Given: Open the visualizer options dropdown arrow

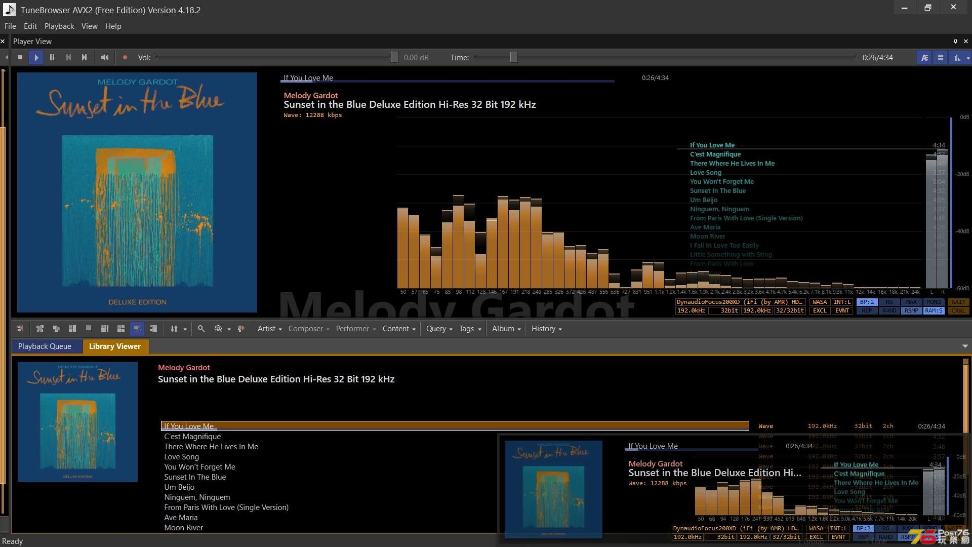Looking at the screenshot, I should pos(968,58).
